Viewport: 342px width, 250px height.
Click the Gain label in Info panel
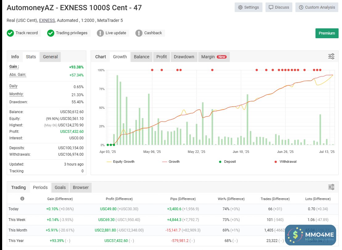click(14, 67)
